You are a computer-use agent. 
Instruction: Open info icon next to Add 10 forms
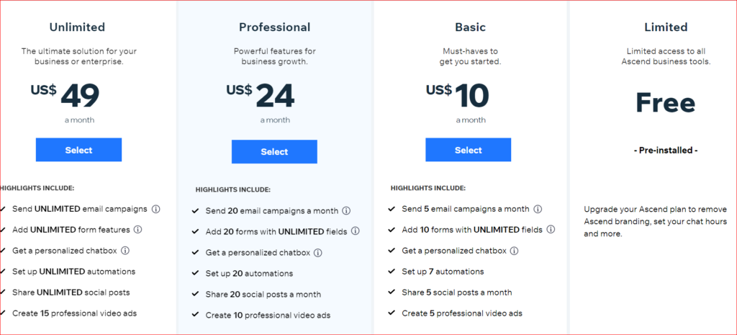pos(551,230)
